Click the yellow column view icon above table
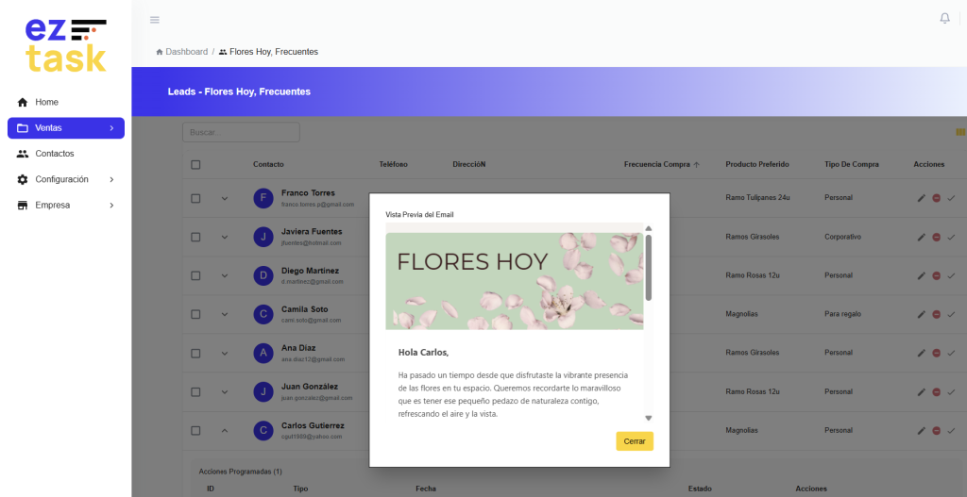This screenshot has width=967, height=497. pyautogui.click(x=960, y=133)
